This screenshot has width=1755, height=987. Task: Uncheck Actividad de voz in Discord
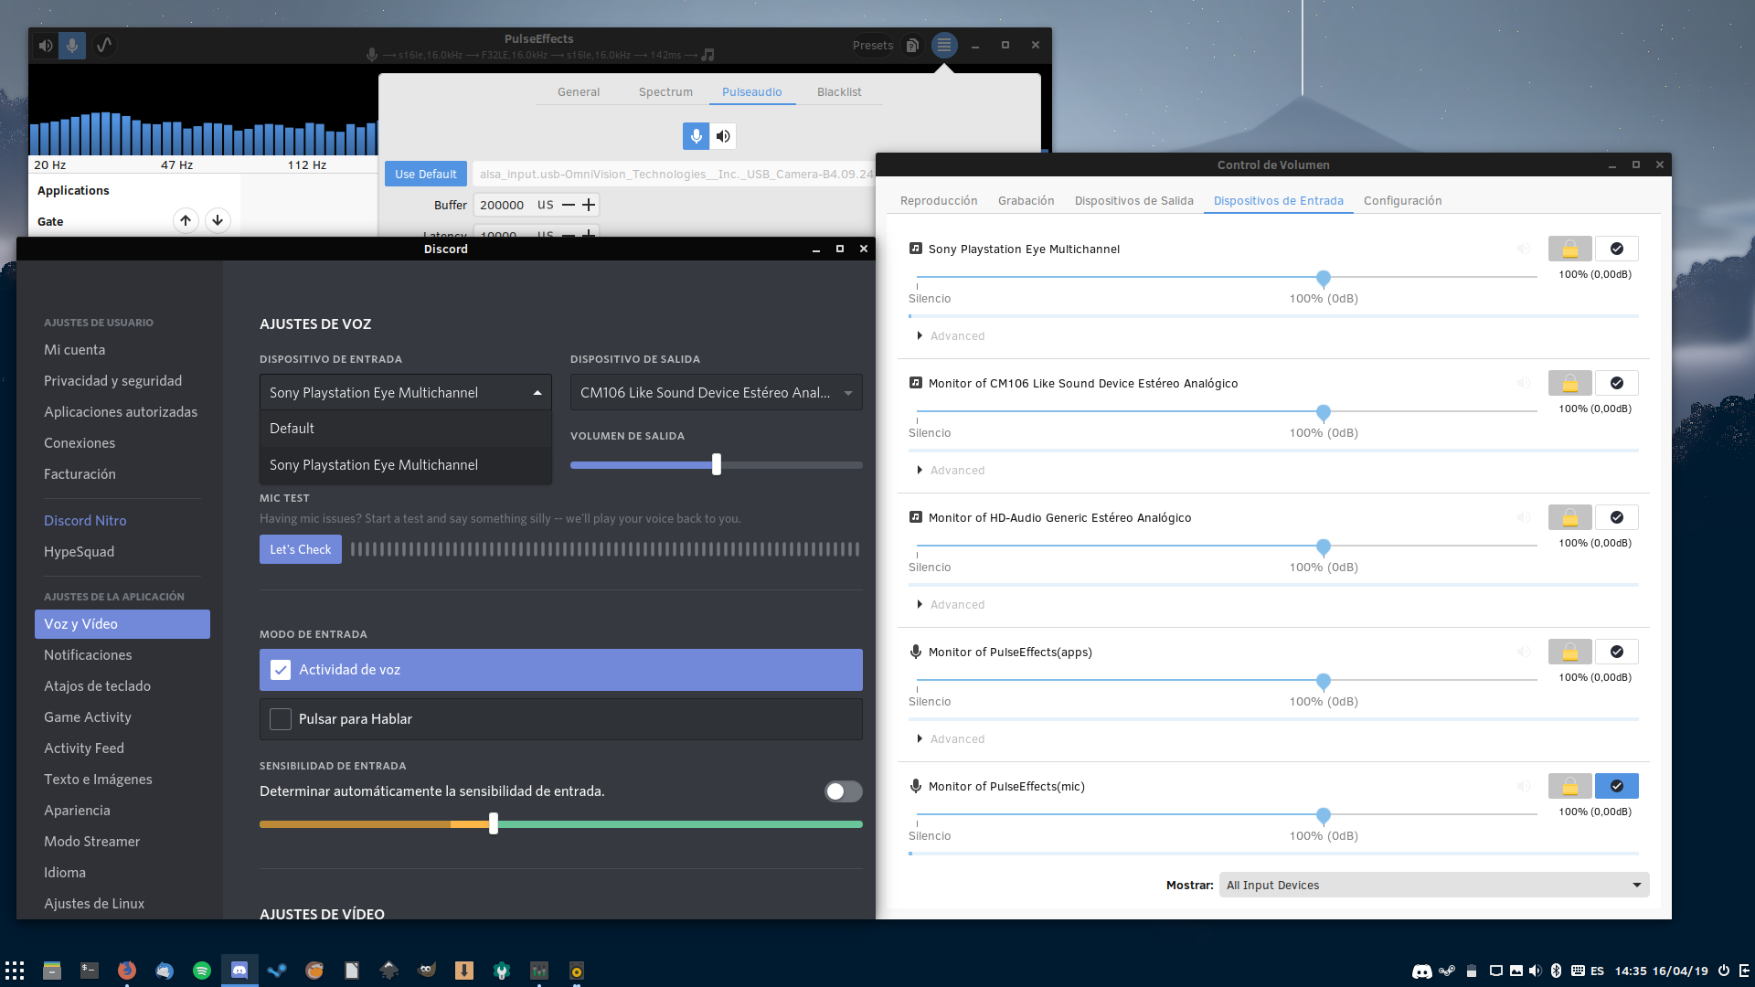(281, 669)
